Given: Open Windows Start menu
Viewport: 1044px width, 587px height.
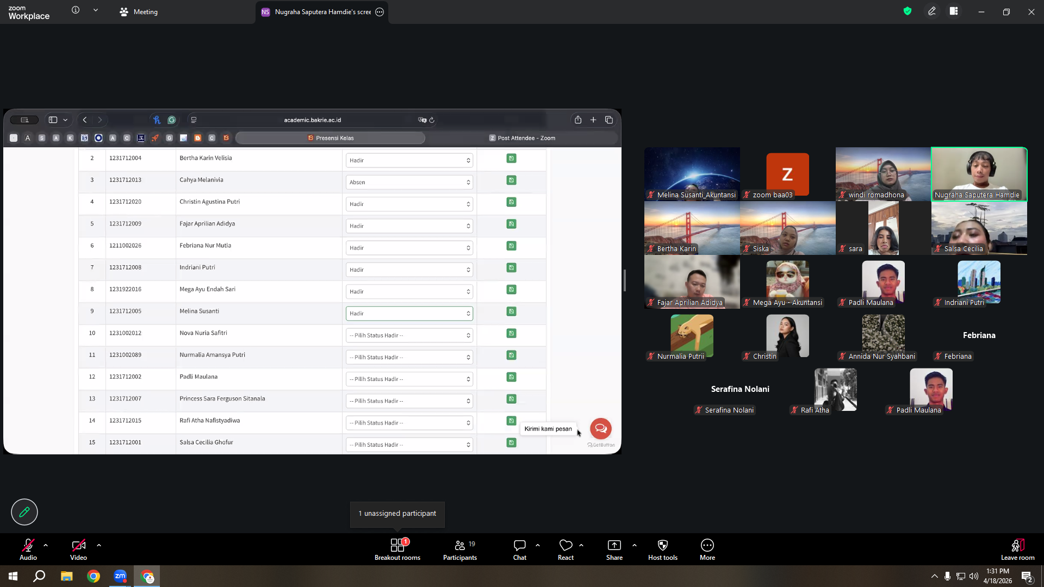Looking at the screenshot, I should 13,576.
